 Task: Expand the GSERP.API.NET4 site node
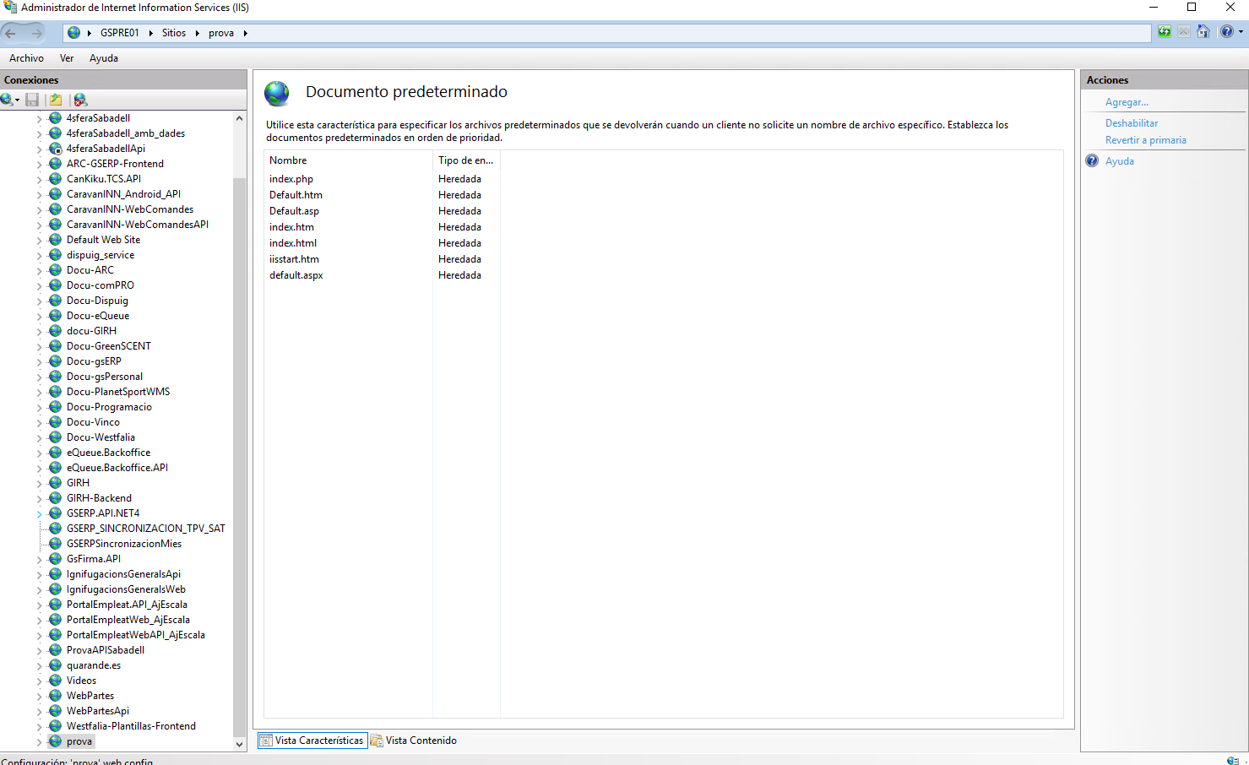click(39, 514)
